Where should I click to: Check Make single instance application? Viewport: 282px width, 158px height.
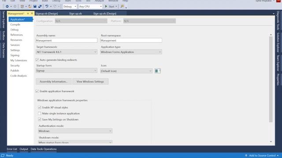coord(40,113)
